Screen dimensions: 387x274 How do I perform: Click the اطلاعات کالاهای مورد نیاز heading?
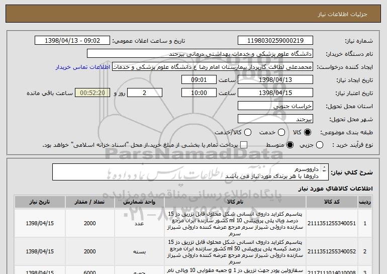point(335,189)
